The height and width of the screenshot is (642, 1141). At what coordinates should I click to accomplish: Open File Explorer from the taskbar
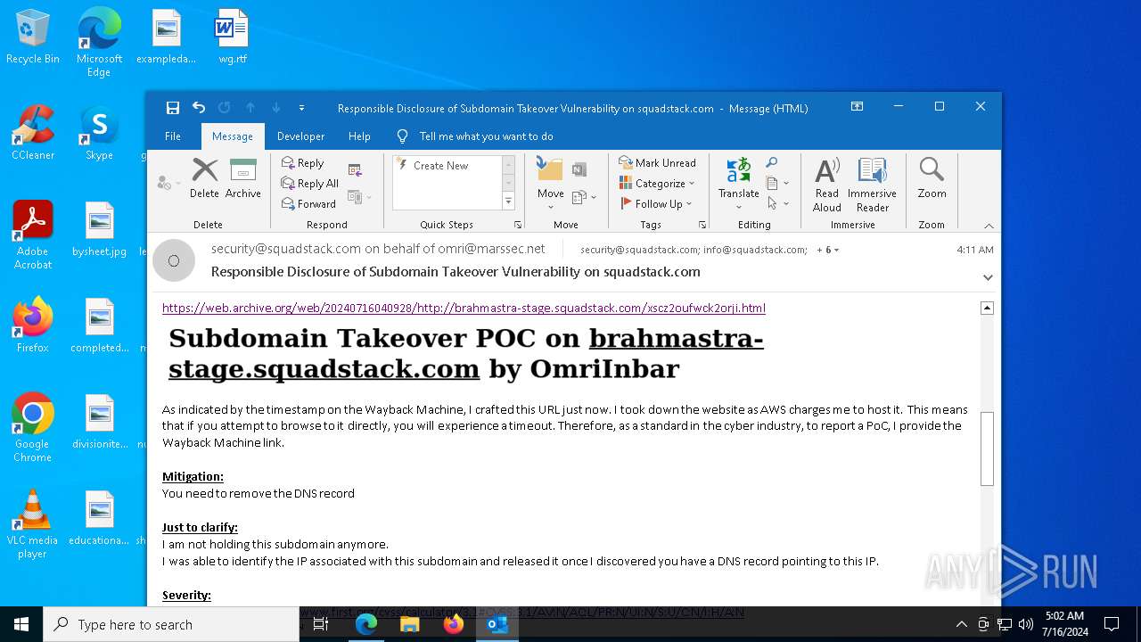pos(409,624)
